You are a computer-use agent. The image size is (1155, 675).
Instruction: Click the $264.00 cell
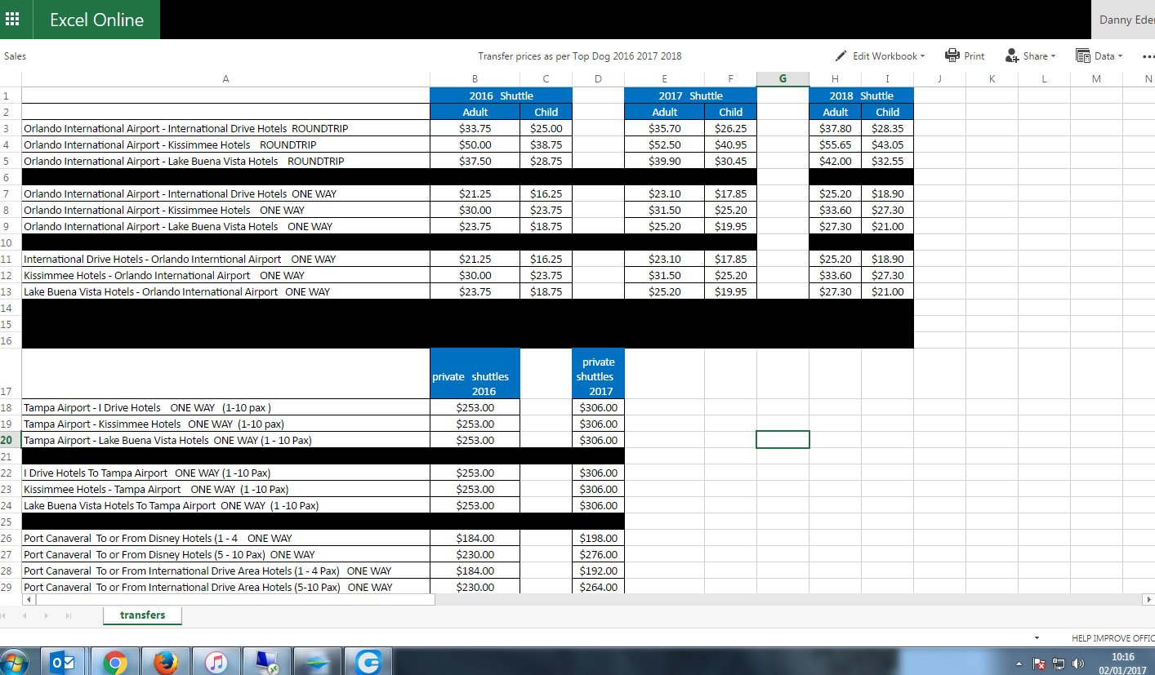pyautogui.click(x=598, y=587)
